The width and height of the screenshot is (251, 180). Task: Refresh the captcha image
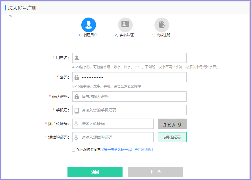pyautogui.click(x=172, y=124)
